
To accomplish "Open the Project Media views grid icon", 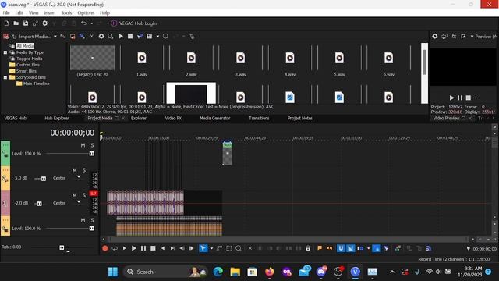I will click(149, 37).
